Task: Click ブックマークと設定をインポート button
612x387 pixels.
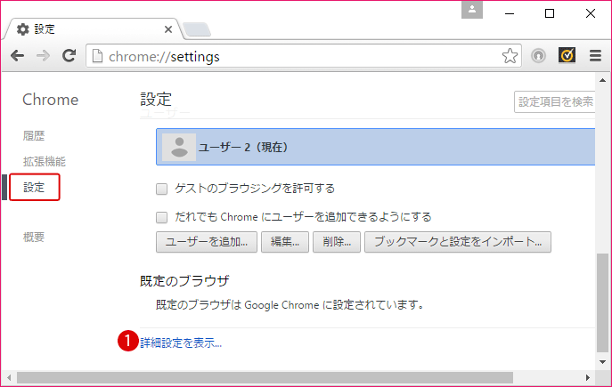Action: coord(458,241)
